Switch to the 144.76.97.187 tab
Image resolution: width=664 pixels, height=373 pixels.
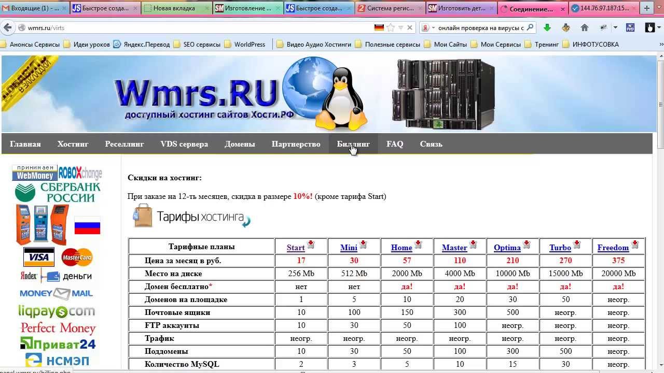point(603,8)
